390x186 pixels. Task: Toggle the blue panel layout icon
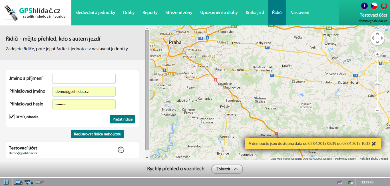(x=6, y=182)
